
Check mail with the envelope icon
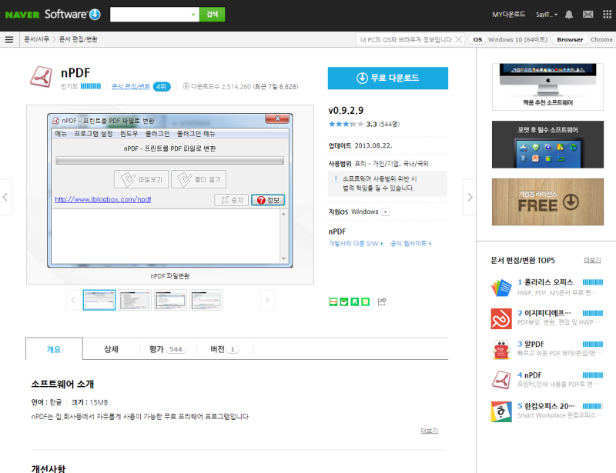pos(588,14)
